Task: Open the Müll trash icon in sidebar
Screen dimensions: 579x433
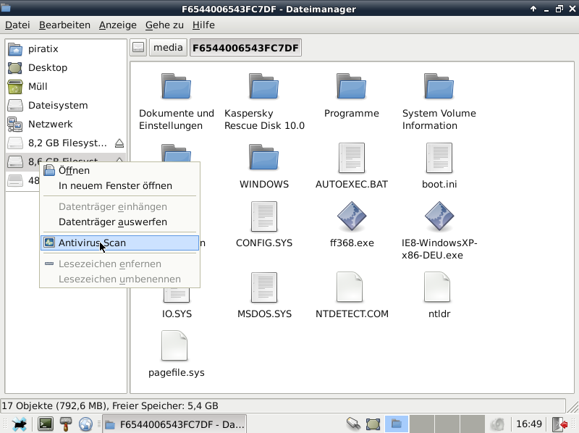Action: [x=15, y=87]
